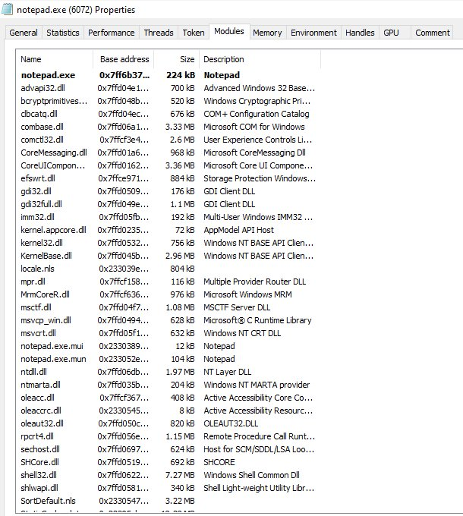
Task: Select the advapi32.dll module
Action: coord(169,88)
